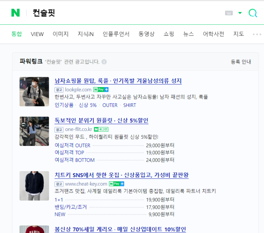Open the SHIRT sublink

tap(130, 105)
